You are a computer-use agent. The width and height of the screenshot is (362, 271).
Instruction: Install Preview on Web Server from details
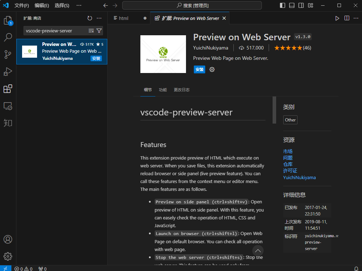[x=200, y=69]
